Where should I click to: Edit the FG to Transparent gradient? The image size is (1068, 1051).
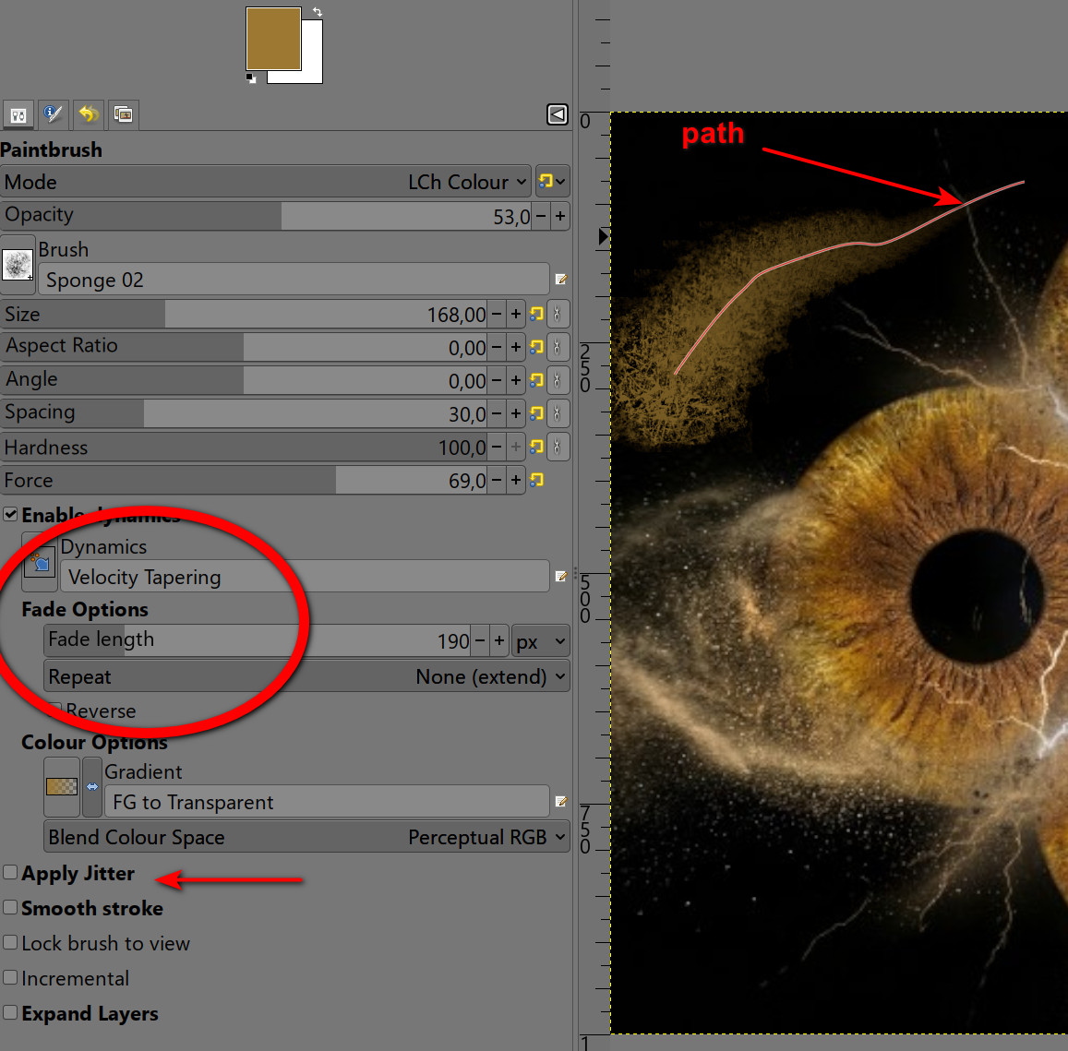pos(560,802)
